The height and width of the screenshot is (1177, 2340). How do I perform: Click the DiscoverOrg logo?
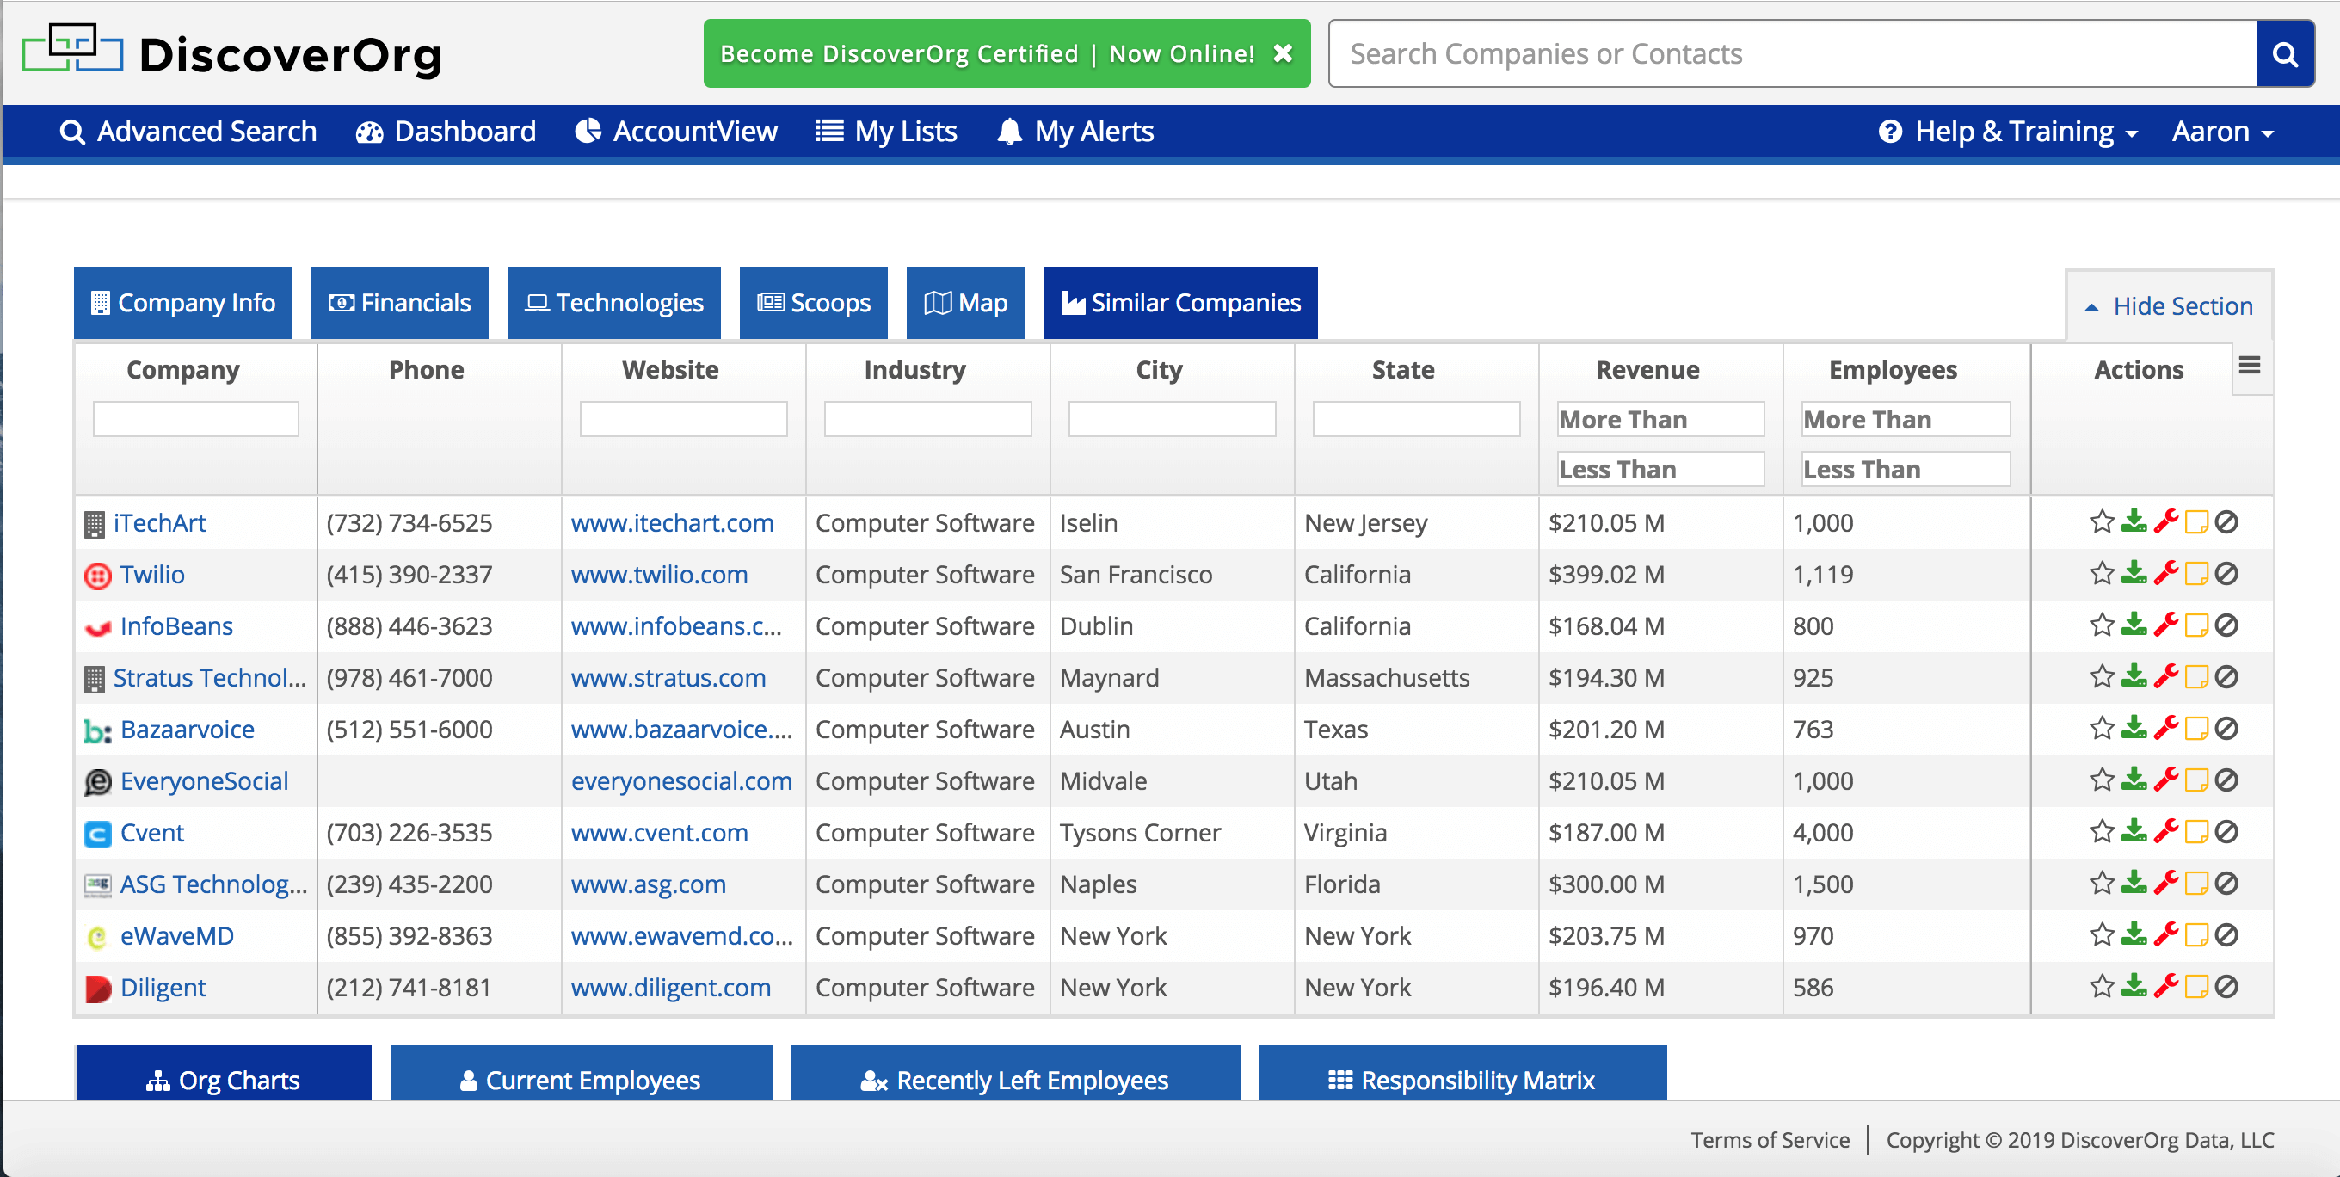click(231, 52)
